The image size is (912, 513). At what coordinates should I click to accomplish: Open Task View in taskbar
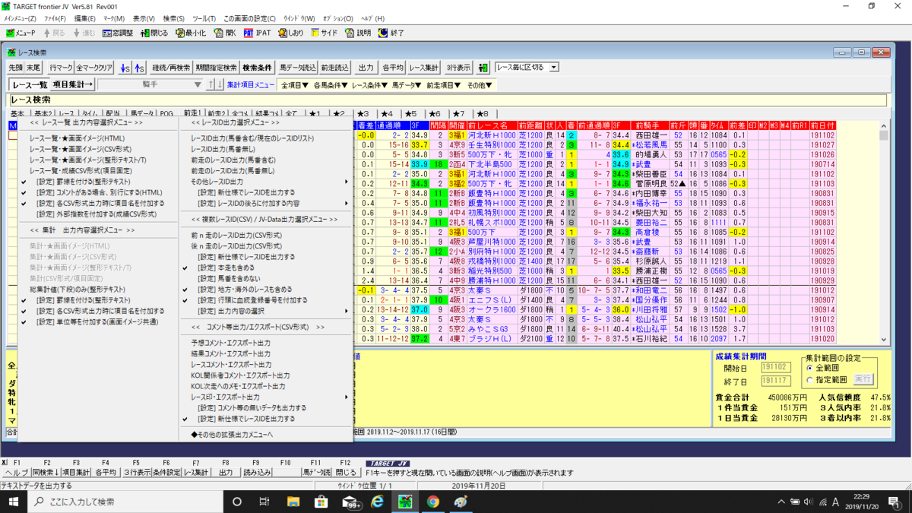(x=264, y=502)
